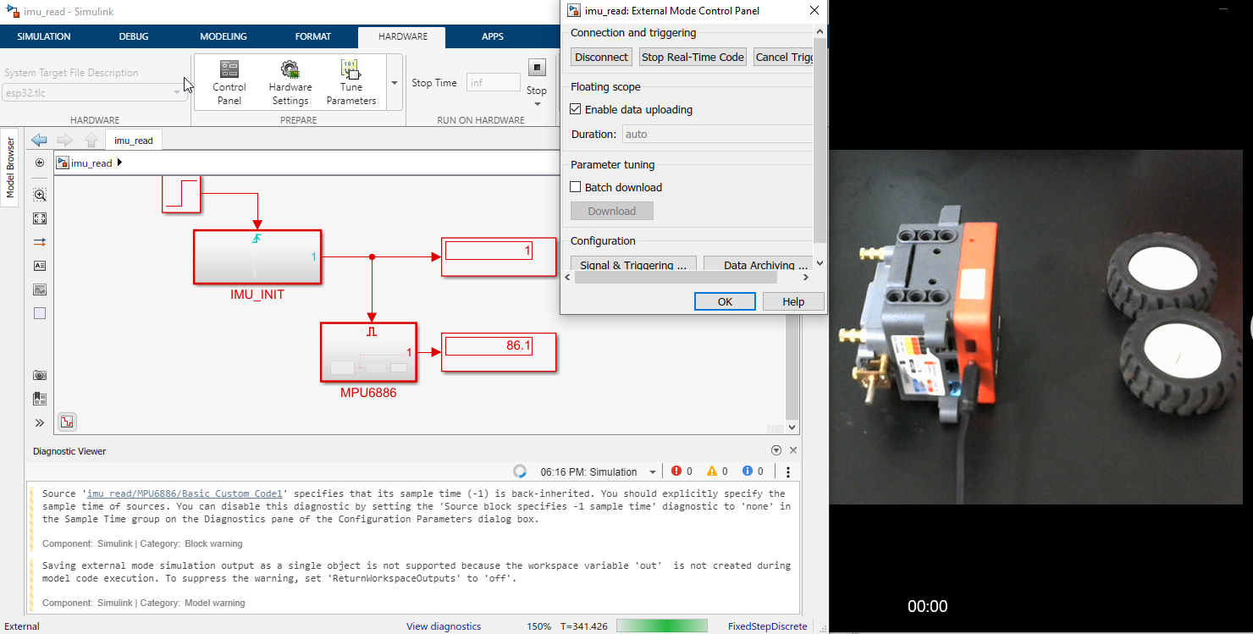The image size is (1253, 634).
Task: Click the dialog horizontal scrollbar right arrow
Action: [805, 277]
